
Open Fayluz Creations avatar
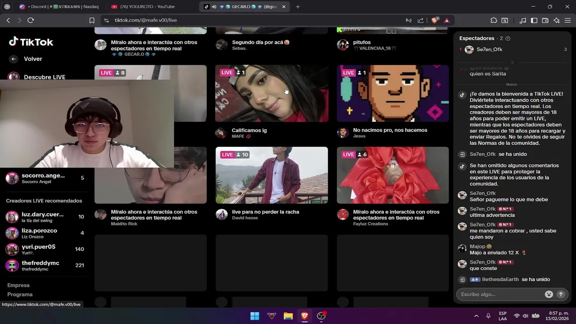point(343,214)
